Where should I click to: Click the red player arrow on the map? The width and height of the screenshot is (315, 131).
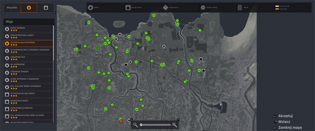point(121,121)
